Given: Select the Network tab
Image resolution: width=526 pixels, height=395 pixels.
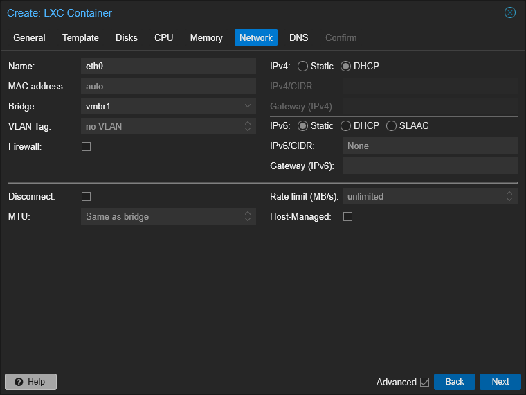Looking at the screenshot, I should (x=256, y=37).
